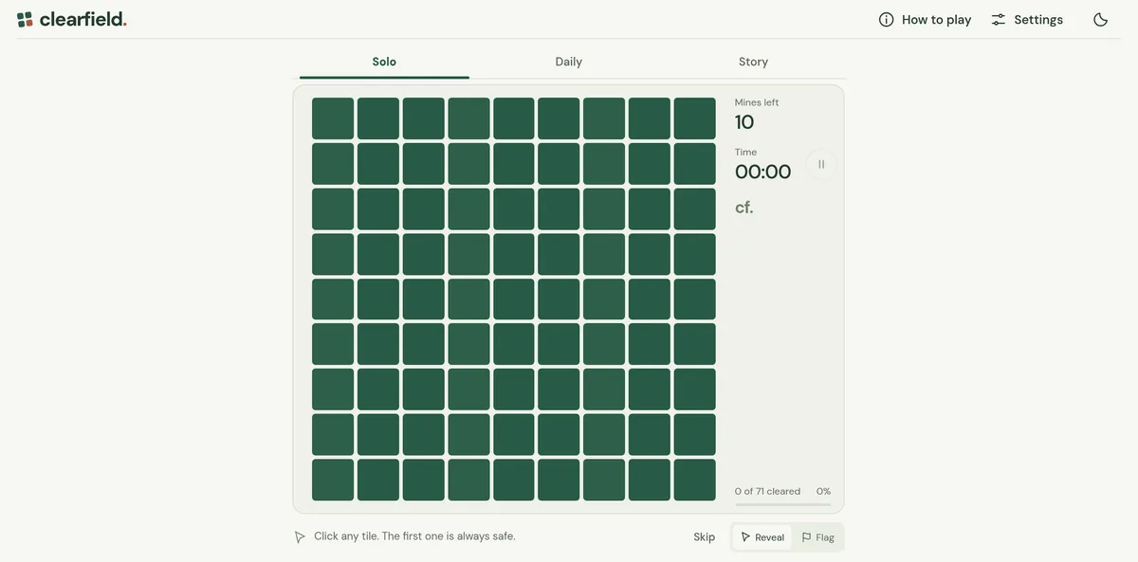This screenshot has height=562, width=1138.
Task: Reveal the last row, seventh column tile
Action: [x=604, y=480]
